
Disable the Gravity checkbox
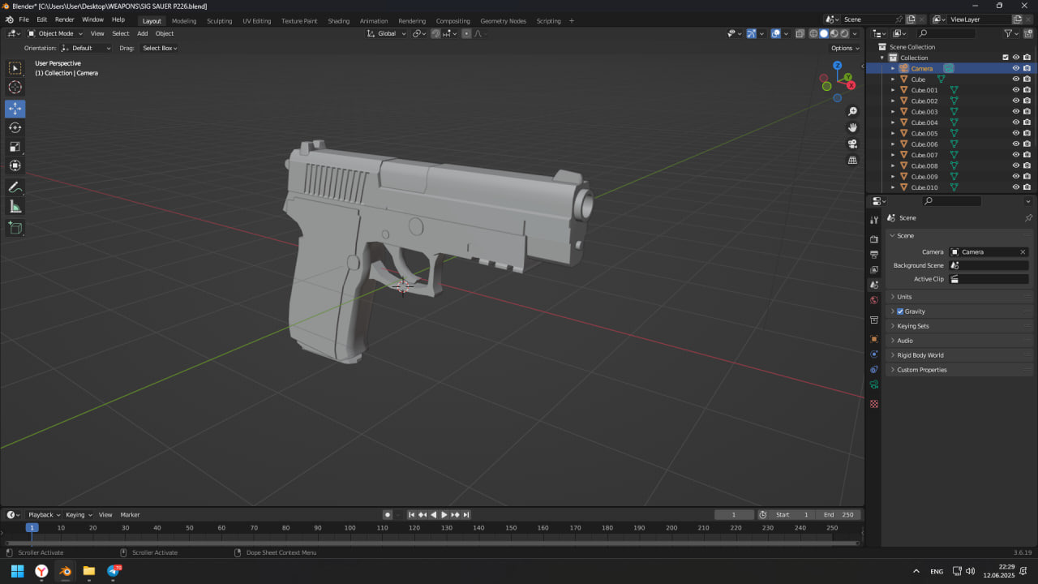[x=900, y=311]
